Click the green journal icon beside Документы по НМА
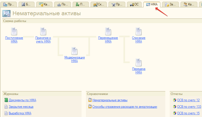Image resolution: width=202 pixels, height=117 pixels. (x=6, y=100)
